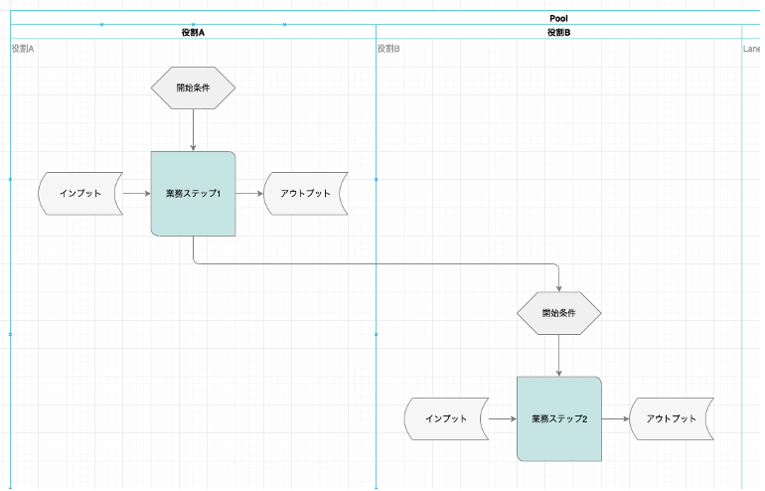
Task: Select the arrow from インプット to 業務ステップ1
Action: click(x=136, y=194)
